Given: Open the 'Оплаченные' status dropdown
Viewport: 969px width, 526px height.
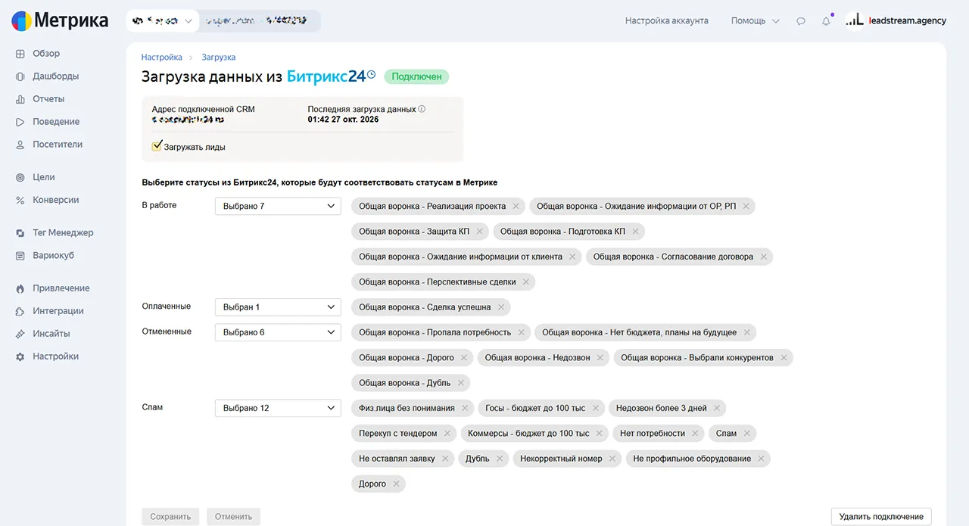Looking at the screenshot, I should [x=278, y=307].
